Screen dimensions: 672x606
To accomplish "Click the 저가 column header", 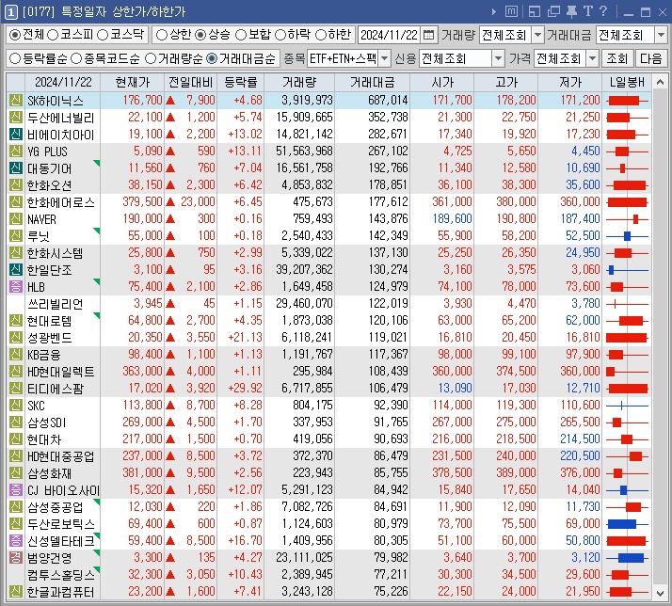I will [x=570, y=82].
